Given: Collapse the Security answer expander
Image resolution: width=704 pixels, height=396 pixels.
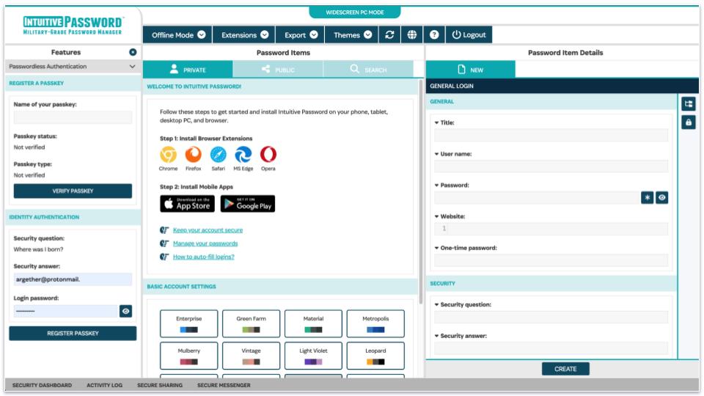Looking at the screenshot, I should tap(436, 336).
